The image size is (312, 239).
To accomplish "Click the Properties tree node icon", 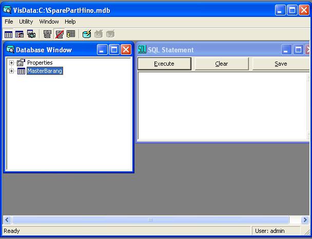I will [21, 63].
